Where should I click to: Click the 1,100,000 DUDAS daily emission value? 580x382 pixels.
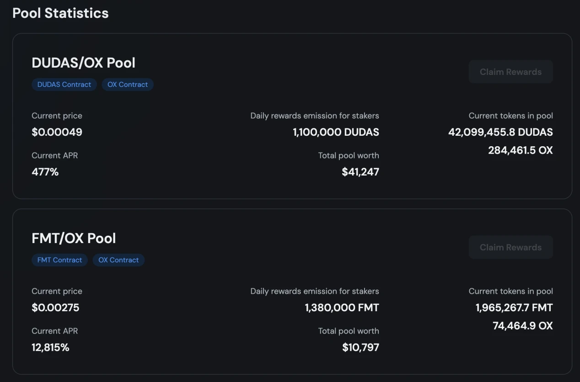(336, 132)
